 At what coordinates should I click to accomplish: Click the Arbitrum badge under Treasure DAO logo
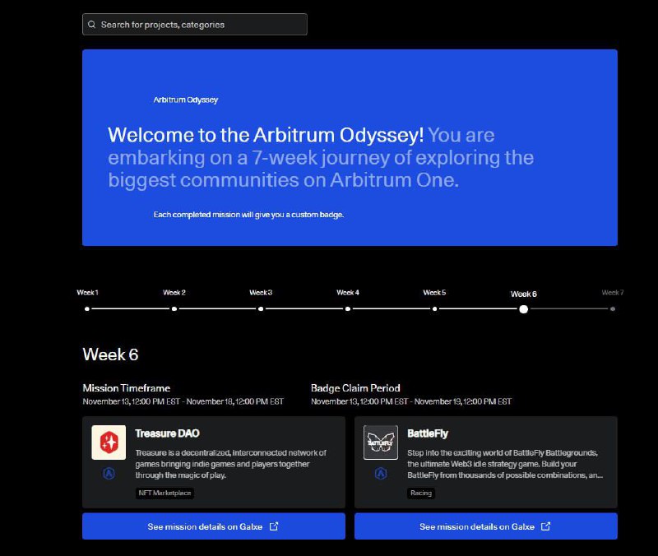(x=109, y=474)
